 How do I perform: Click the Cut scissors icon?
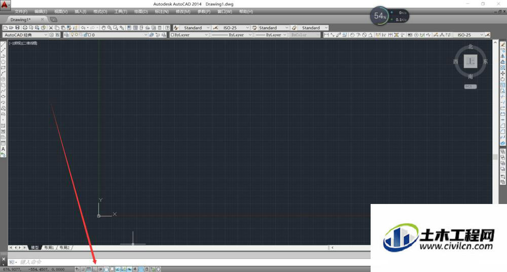pyautogui.click(x=51, y=28)
